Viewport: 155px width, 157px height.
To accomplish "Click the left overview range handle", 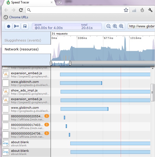I will coord(51,63).
